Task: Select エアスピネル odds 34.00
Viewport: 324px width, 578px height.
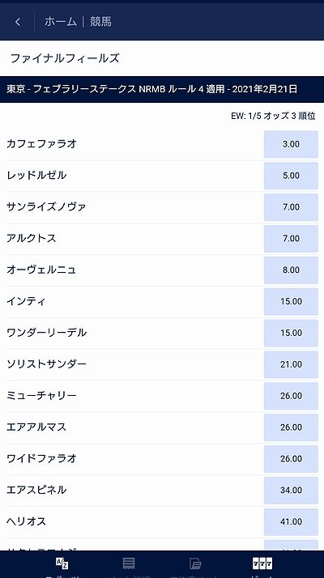Action: tap(291, 490)
